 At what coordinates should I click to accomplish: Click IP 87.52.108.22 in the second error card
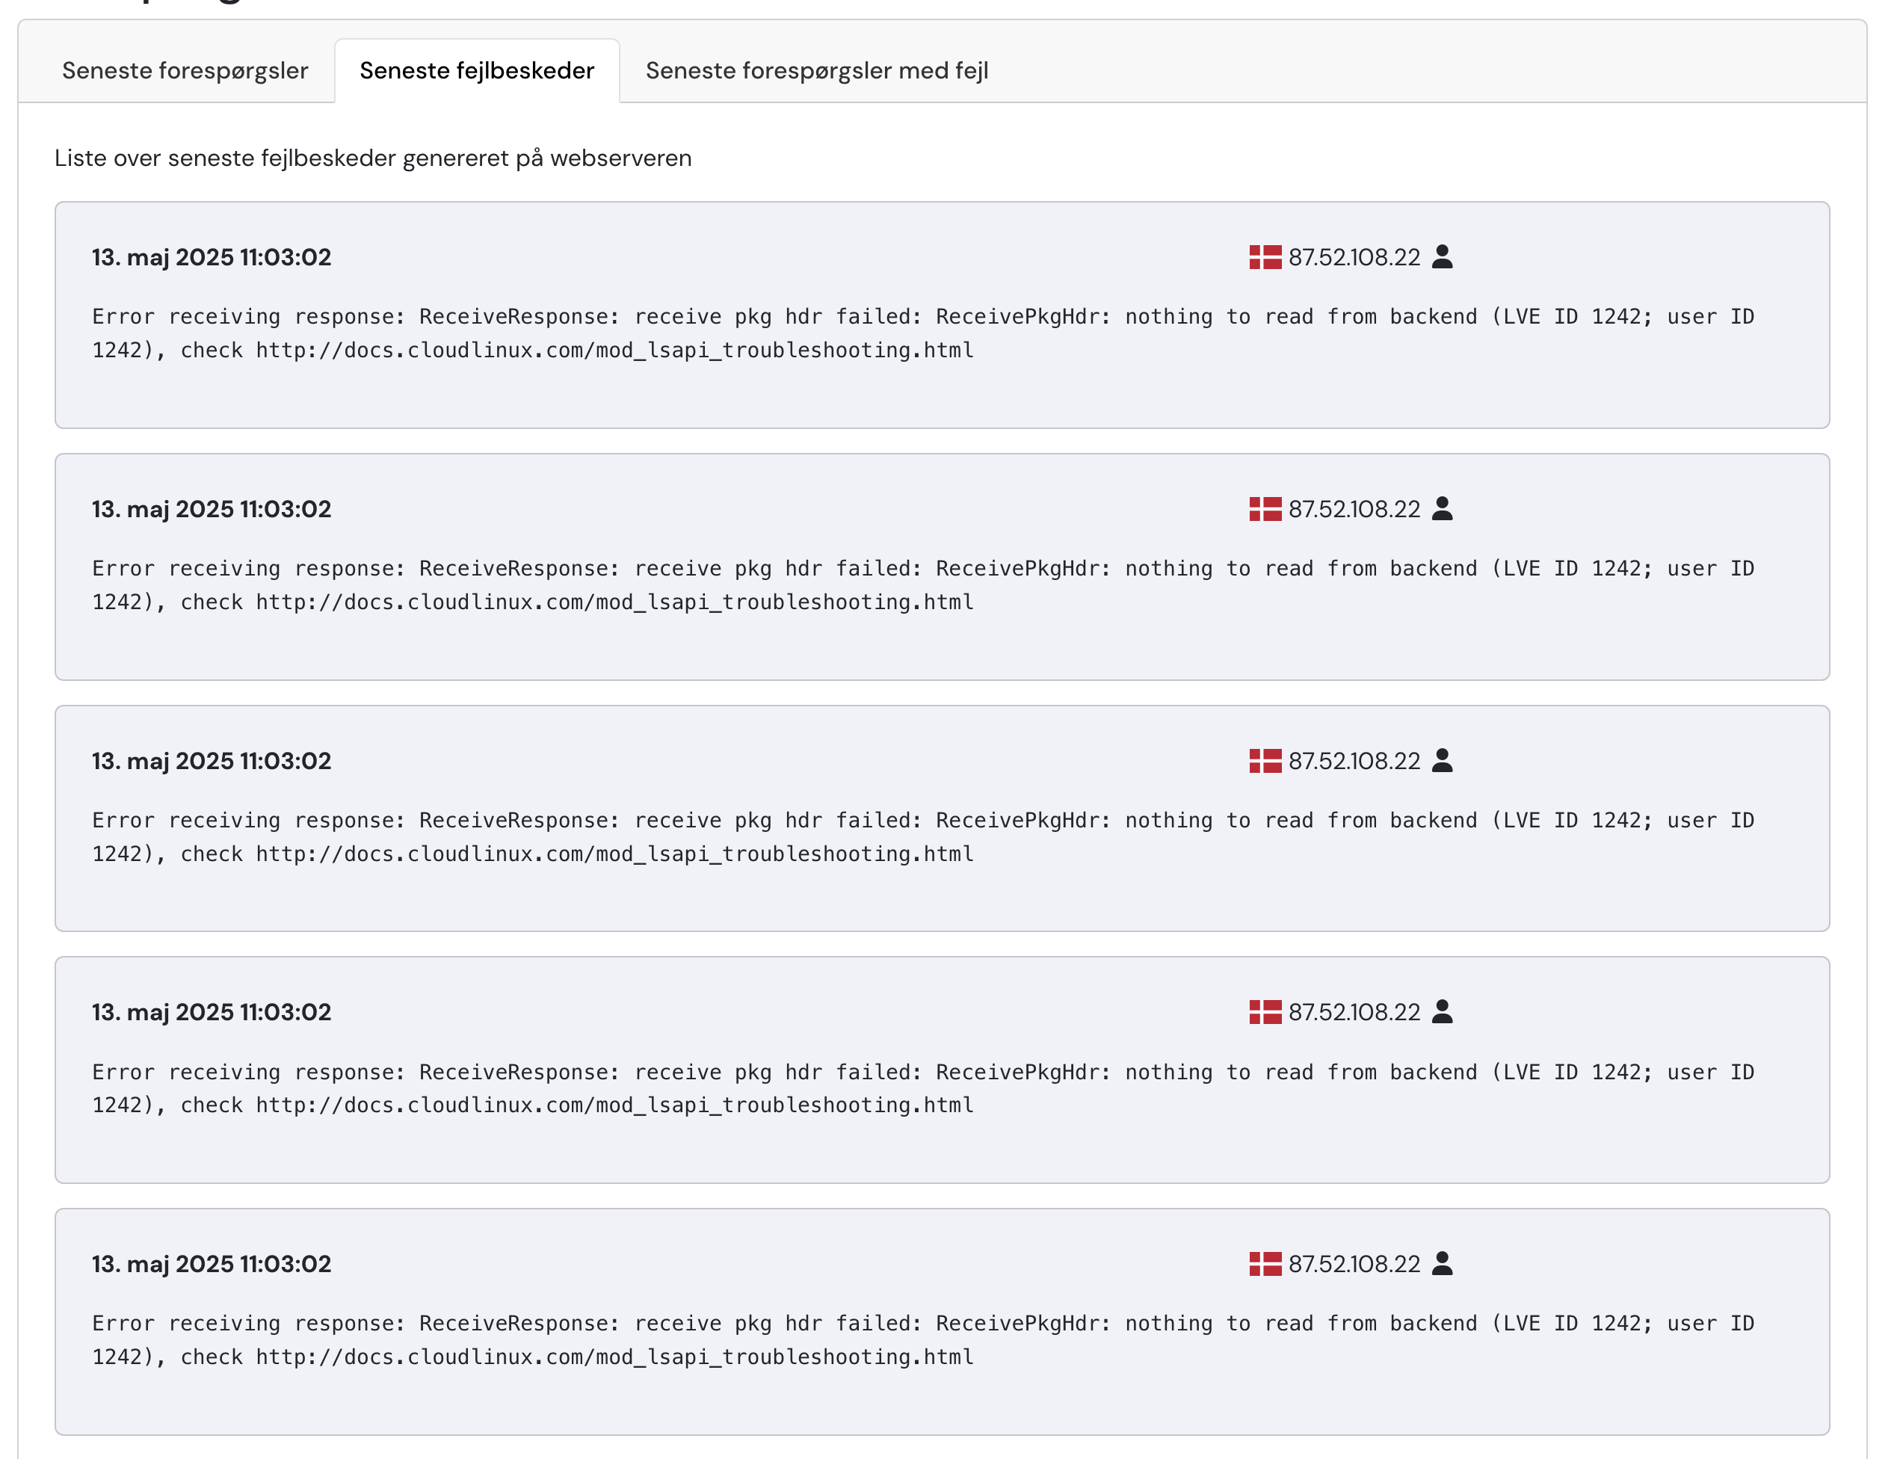click(1354, 509)
